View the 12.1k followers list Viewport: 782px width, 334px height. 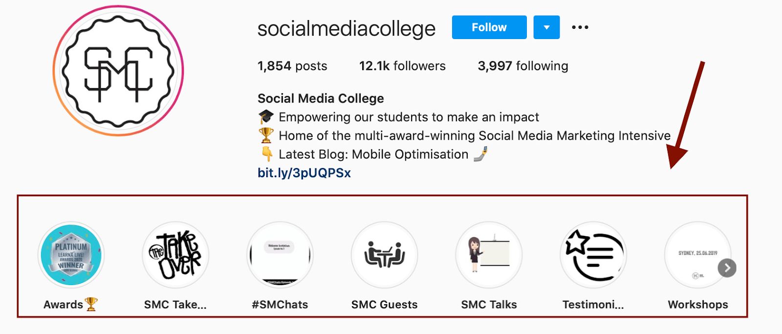[x=402, y=66]
